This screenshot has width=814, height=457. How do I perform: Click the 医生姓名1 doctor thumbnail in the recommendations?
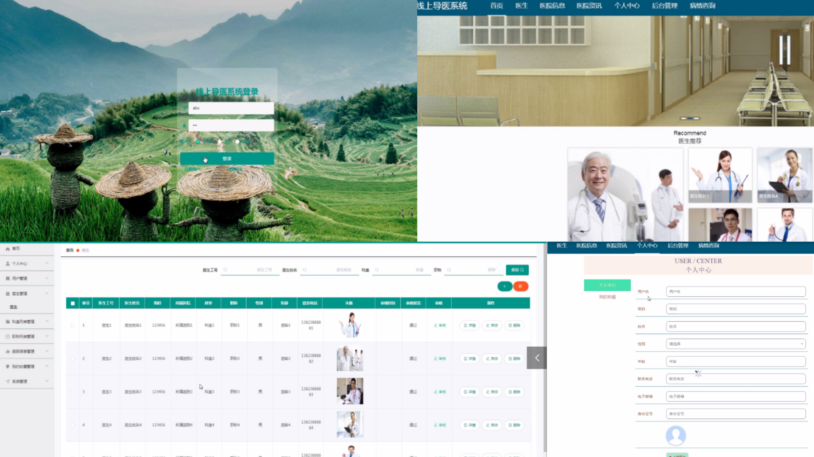[720, 175]
